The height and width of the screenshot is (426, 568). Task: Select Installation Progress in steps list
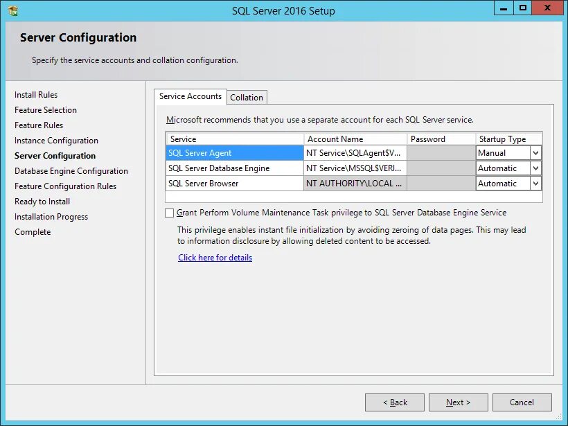(x=51, y=217)
